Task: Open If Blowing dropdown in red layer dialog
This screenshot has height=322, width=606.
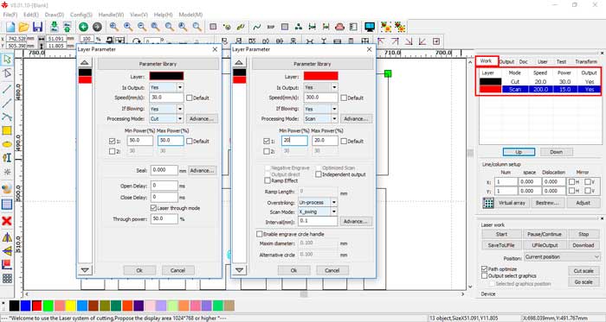Action: 334,109
